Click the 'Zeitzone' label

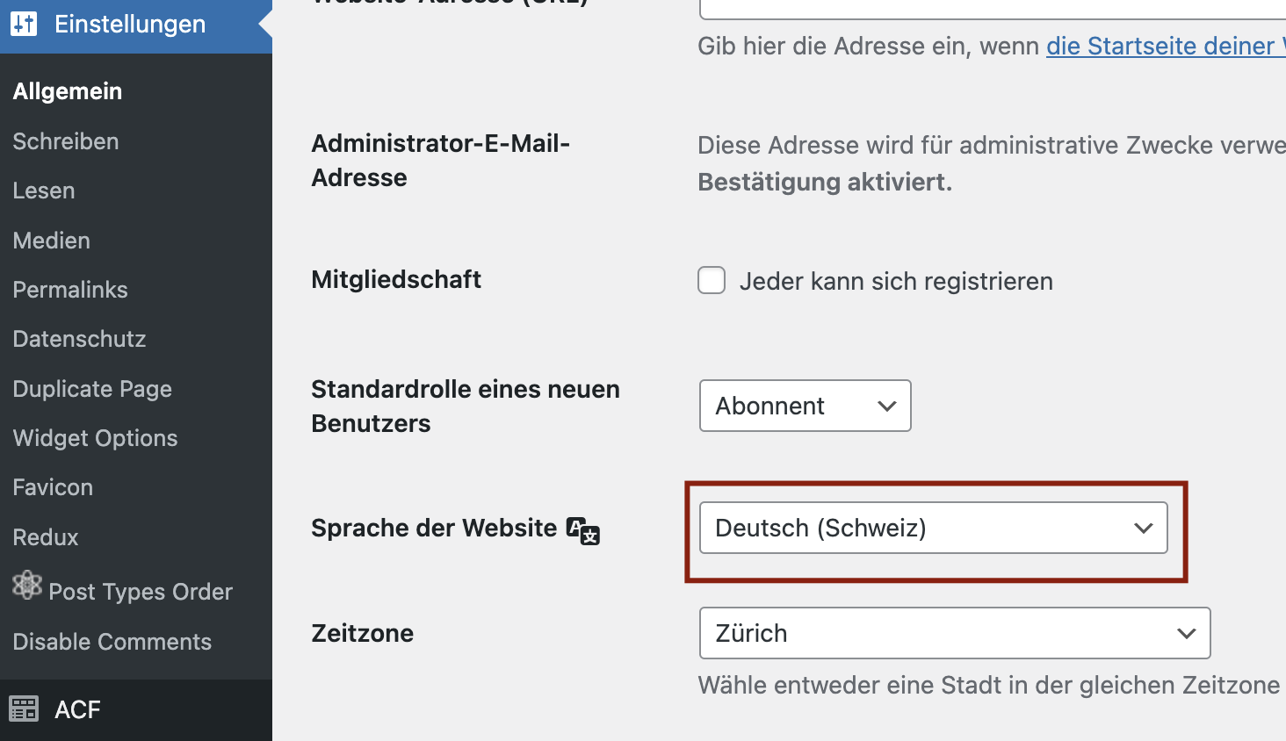(362, 633)
